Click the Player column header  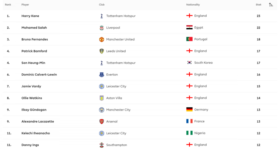click(25, 5)
